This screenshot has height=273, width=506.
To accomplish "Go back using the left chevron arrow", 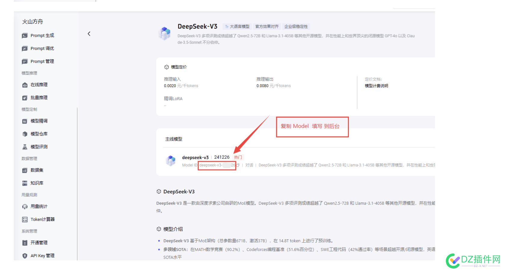I will point(89,34).
